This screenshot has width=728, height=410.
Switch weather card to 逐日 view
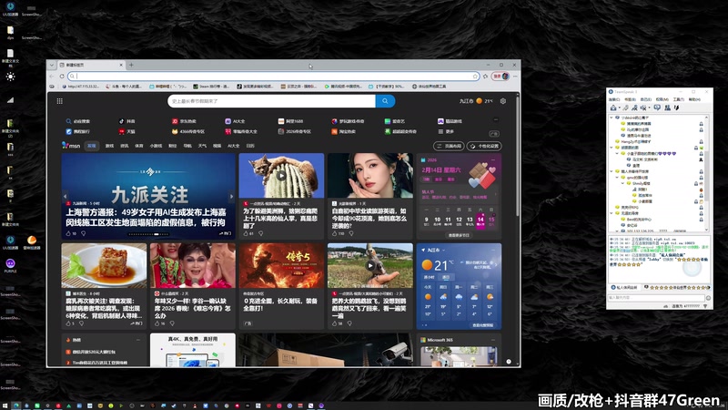(x=446, y=277)
